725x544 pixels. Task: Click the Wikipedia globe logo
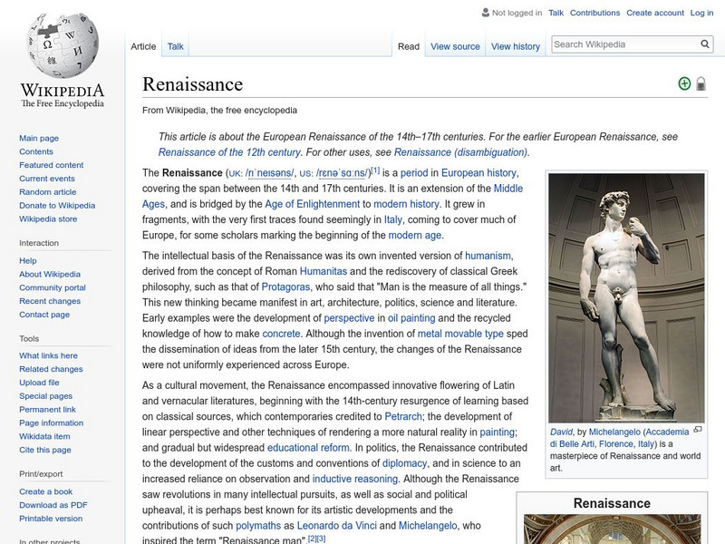point(63,45)
